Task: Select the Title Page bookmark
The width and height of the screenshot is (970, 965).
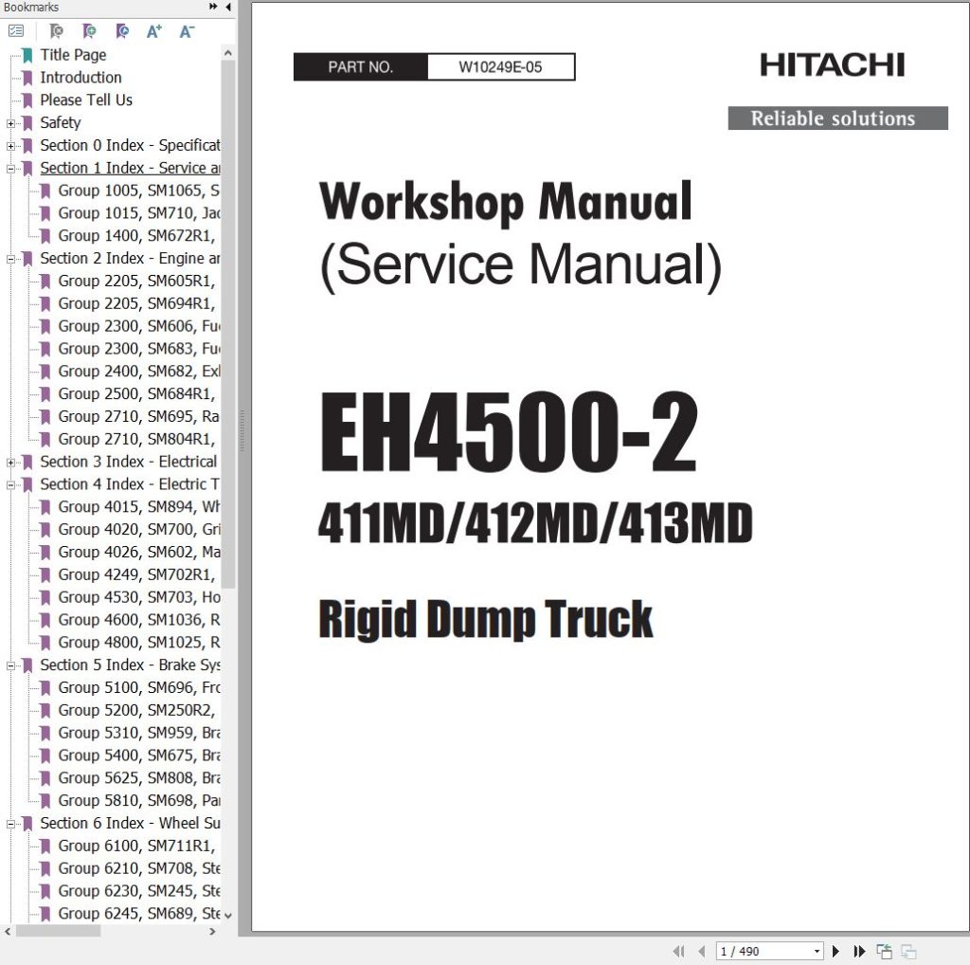Action: (73, 54)
